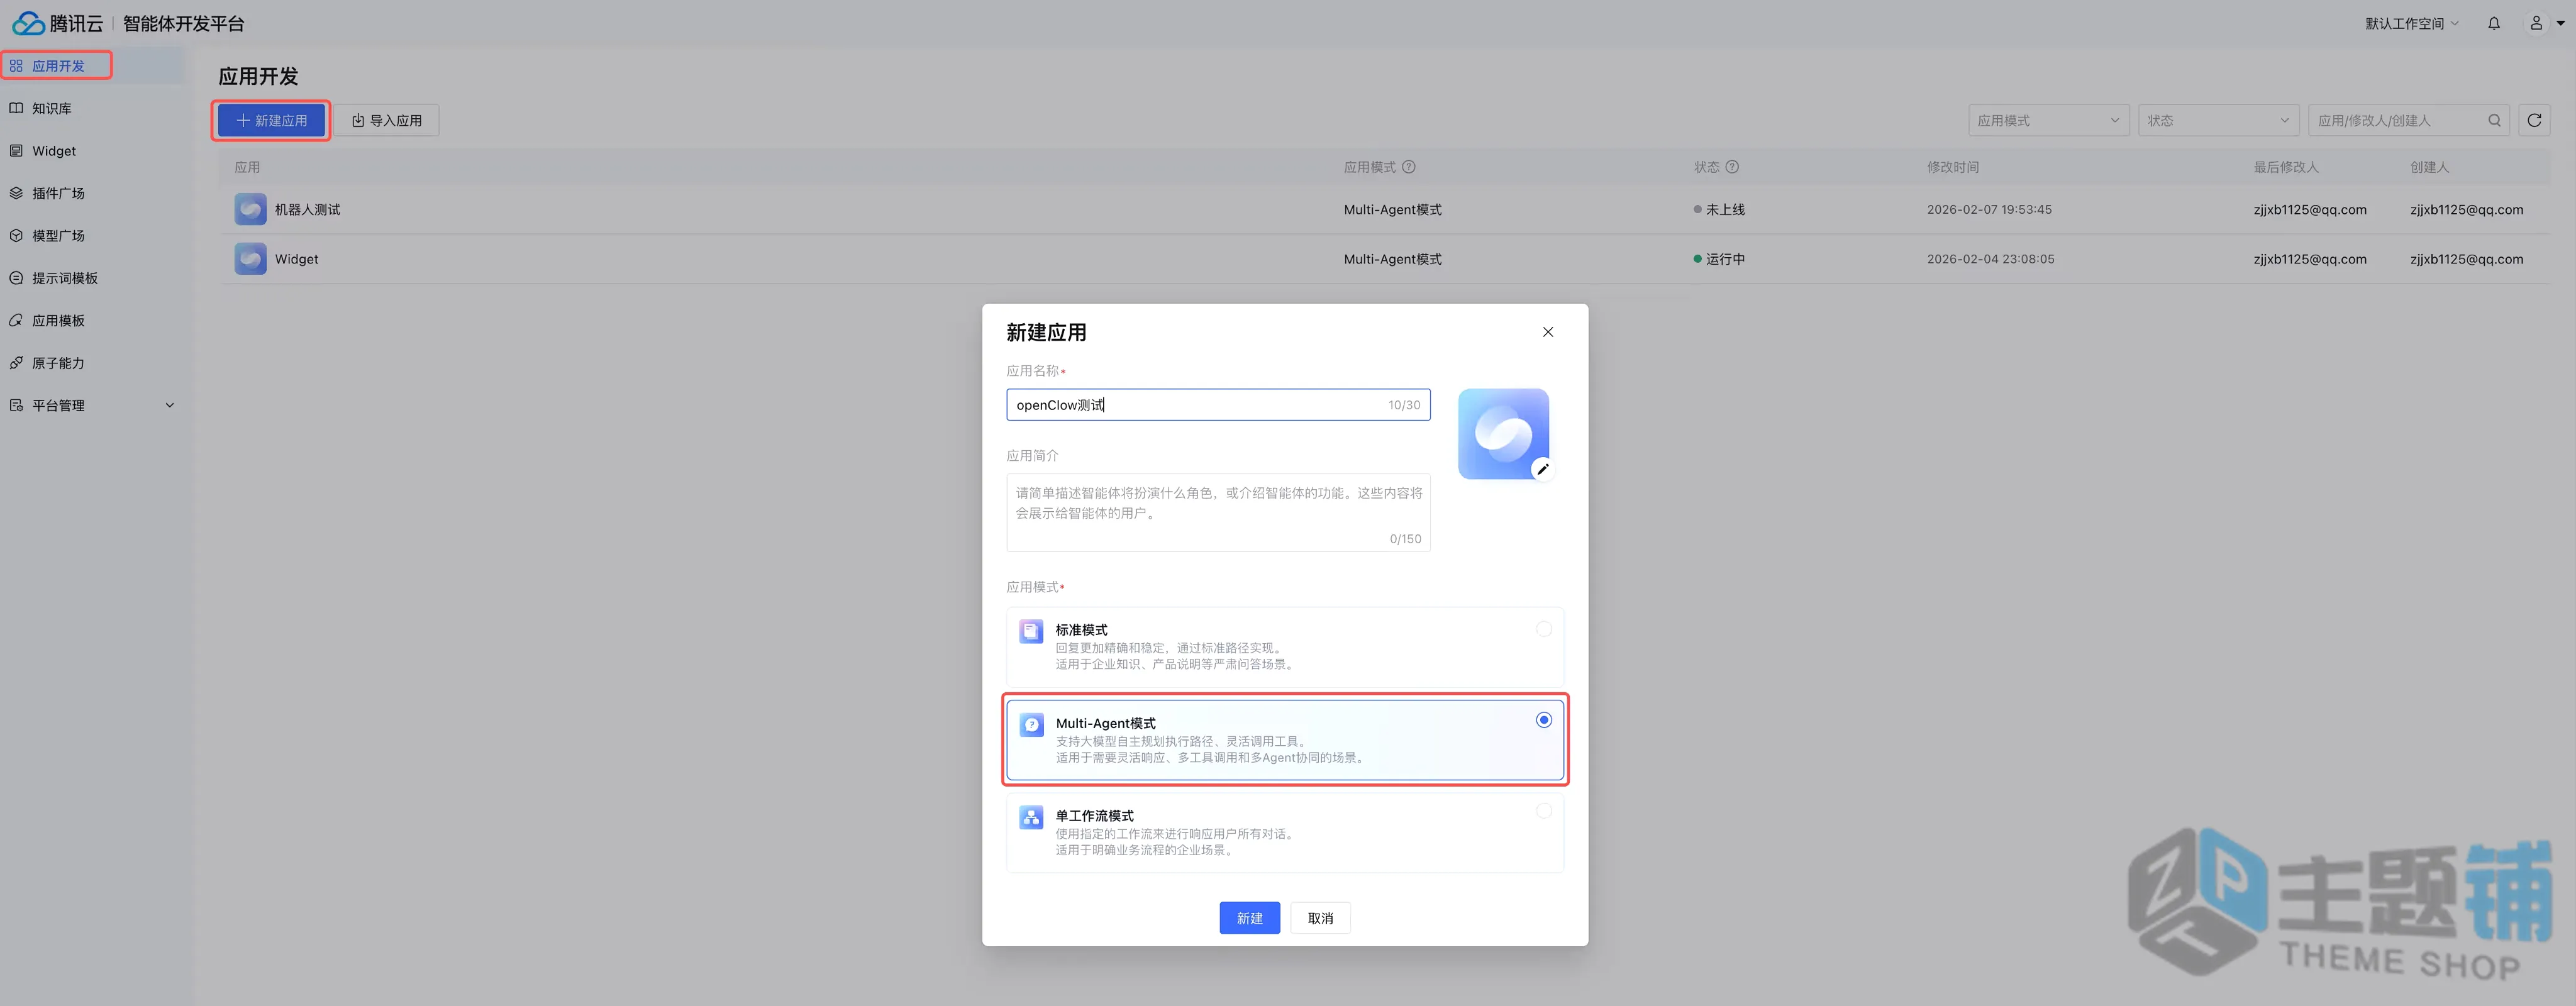Image resolution: width=2576 pixels, height=1006 pixels.
Task: Click the 创建人 column header
Action: [2429, 167]
